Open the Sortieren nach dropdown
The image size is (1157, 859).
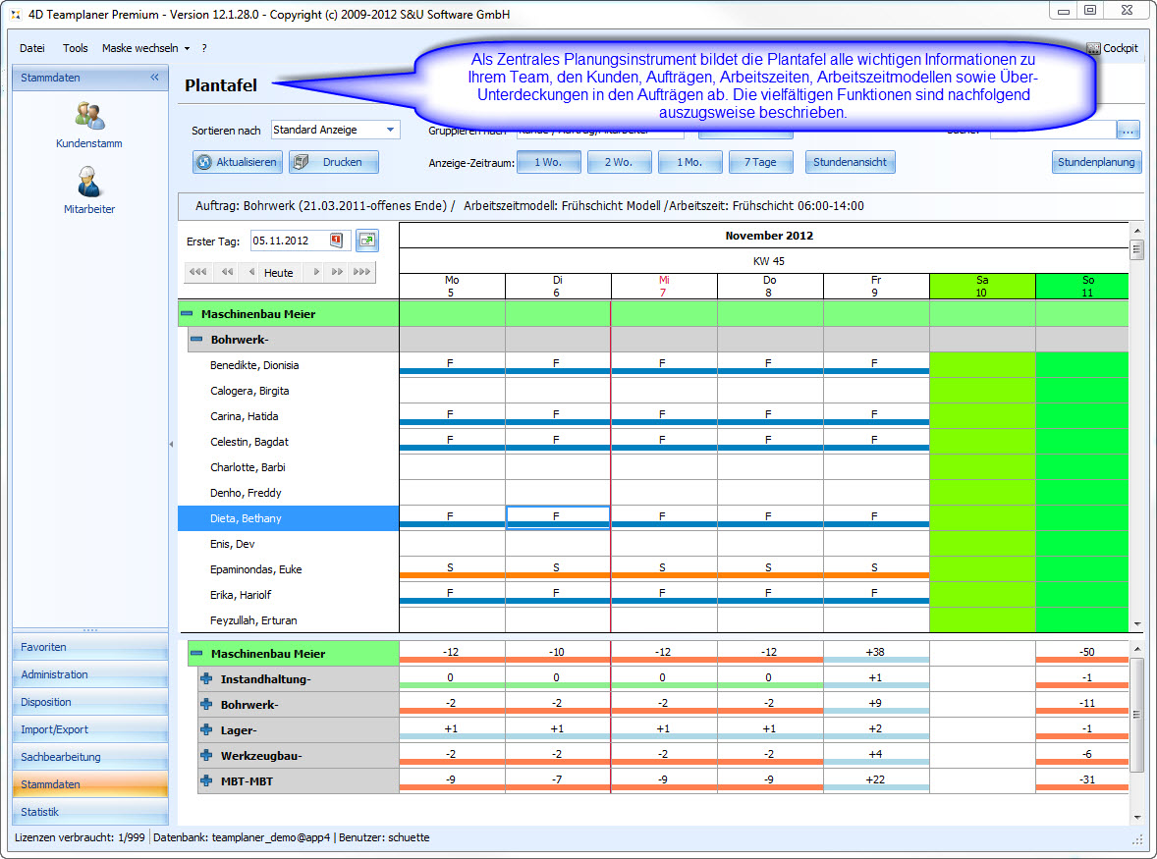(390, 130)
